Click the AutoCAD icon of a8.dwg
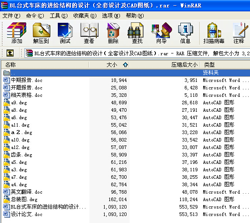 point(7,110)
